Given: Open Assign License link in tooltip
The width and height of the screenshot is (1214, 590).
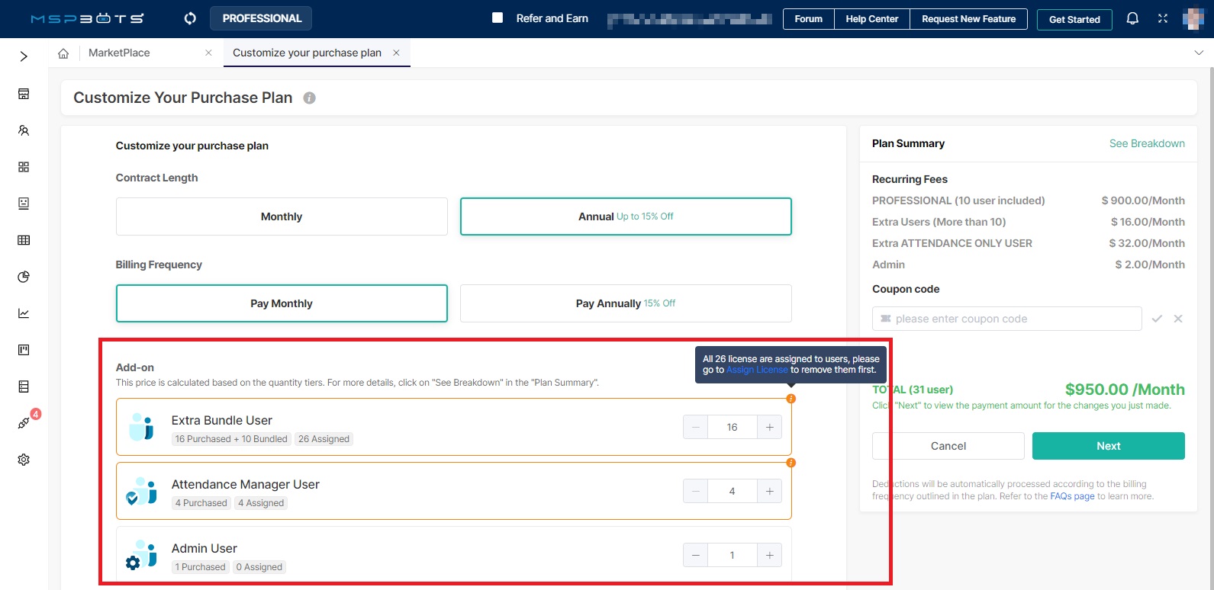Looking at the screenshot, I should pyautogui.click(x=757, y=370).
